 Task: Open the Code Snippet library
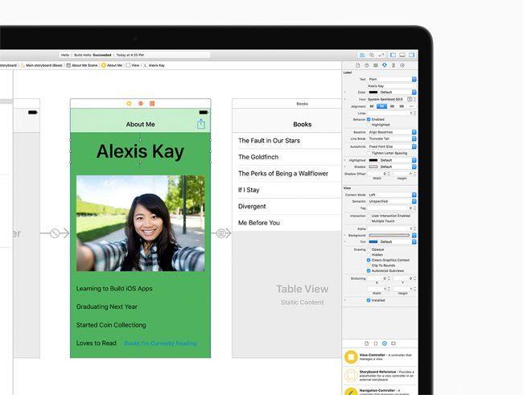(376, 344)
